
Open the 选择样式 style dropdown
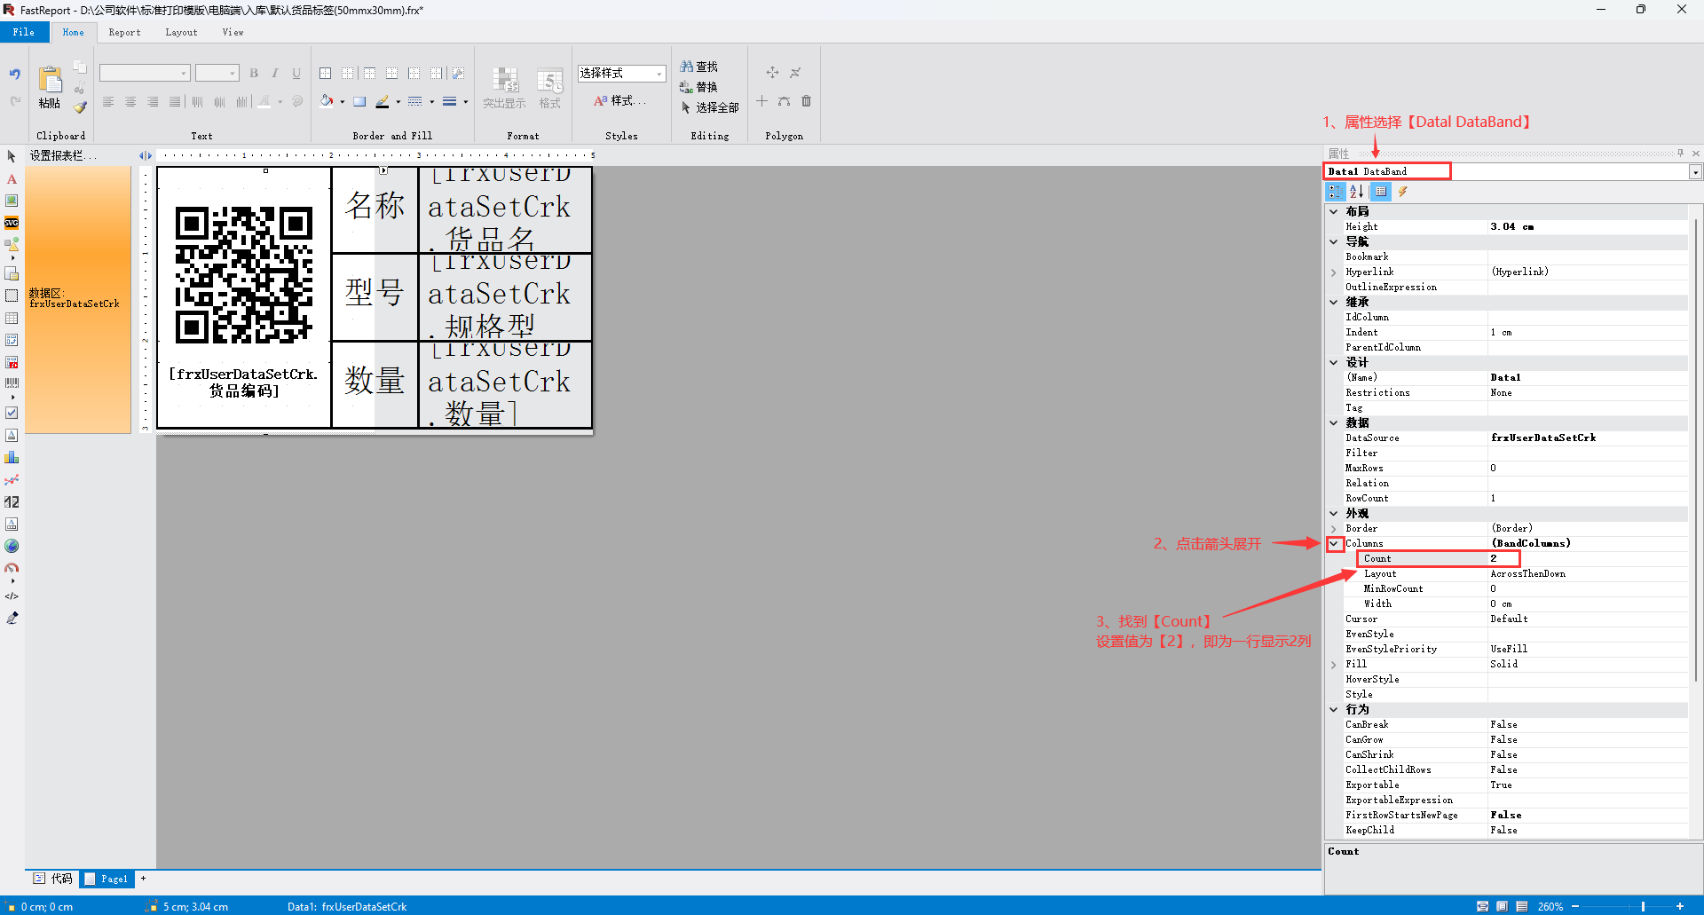659,74
